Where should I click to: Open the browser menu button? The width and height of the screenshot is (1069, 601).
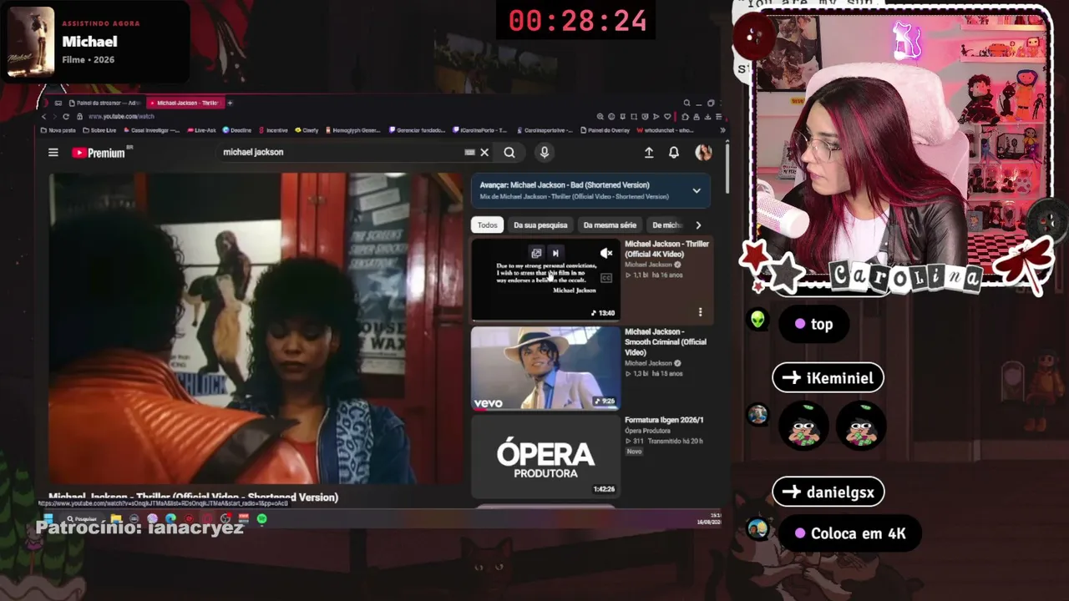719,117
